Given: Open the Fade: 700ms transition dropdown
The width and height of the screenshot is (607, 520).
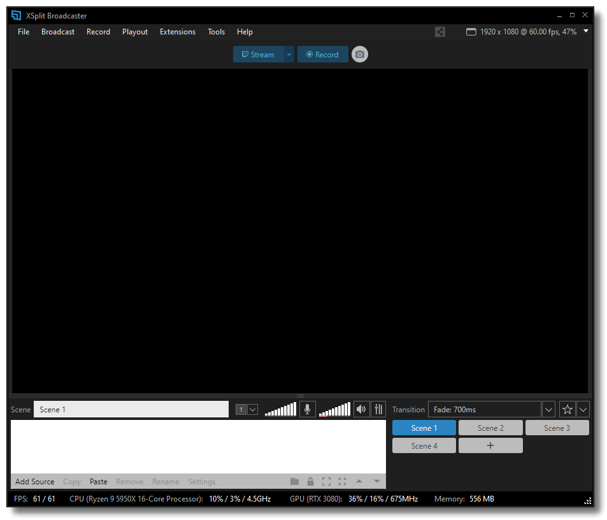Looking at the screenshot, I should point(548,408).
